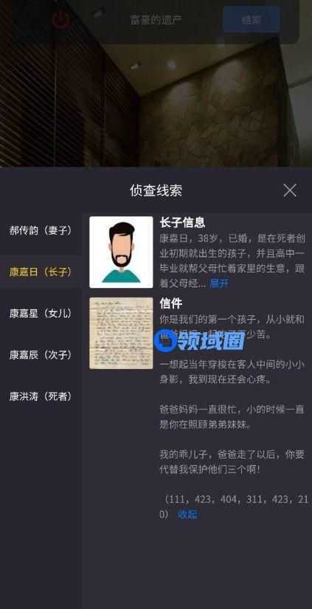Open the handwritten letter thumbnail
This screenshot has height=609, width=312.
point(121,333)
